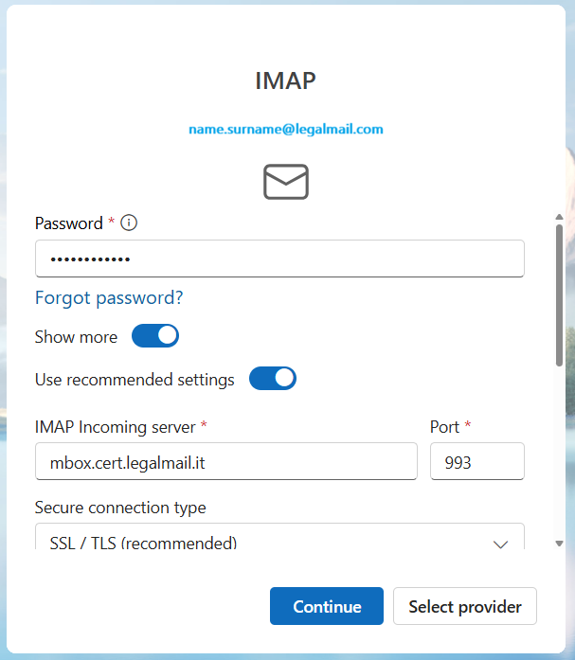Click the scrollbar down arrow
Image resolution: width=575 pixels, height=660 pixels.
point(559,544)
